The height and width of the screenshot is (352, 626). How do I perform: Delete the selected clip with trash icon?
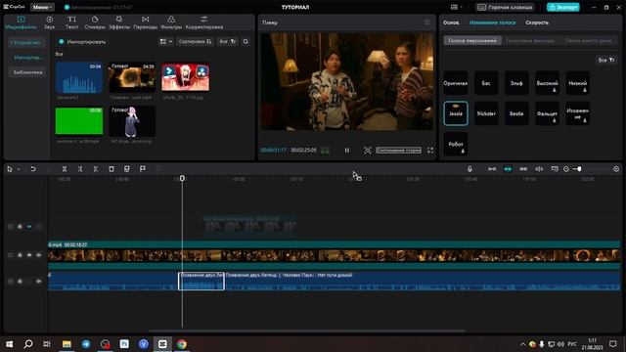tap(112, 169)
